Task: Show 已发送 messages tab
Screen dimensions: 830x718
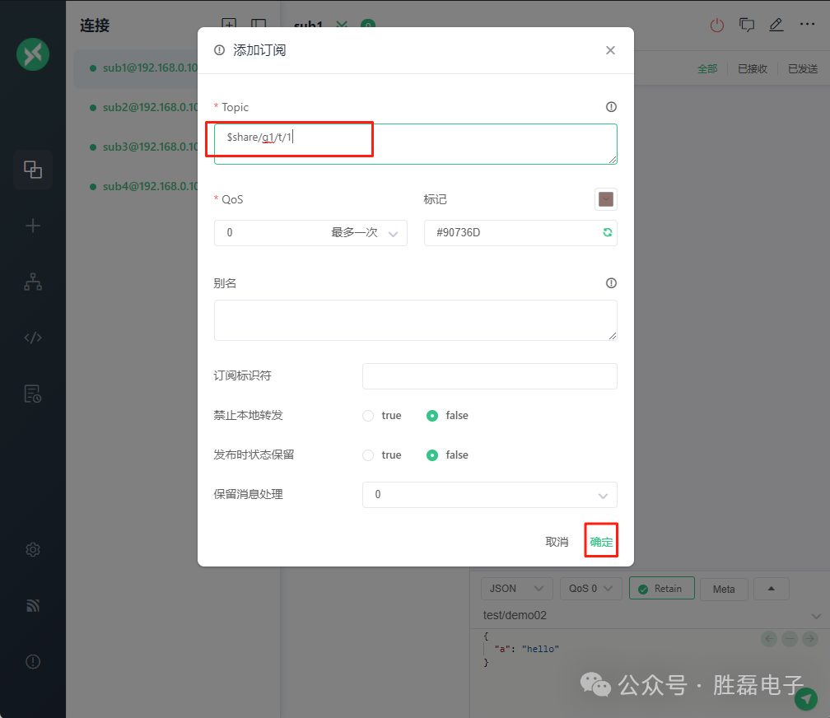Action: pyautogui.click(x=803, y=69)
